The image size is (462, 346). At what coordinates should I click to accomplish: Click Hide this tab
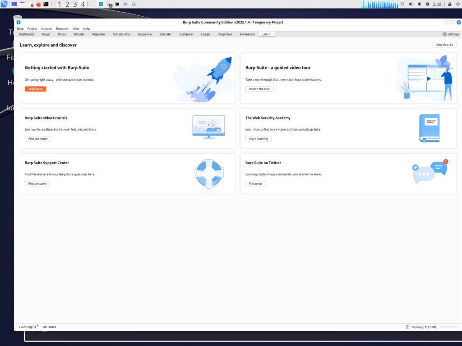click(x=444, y=45)
